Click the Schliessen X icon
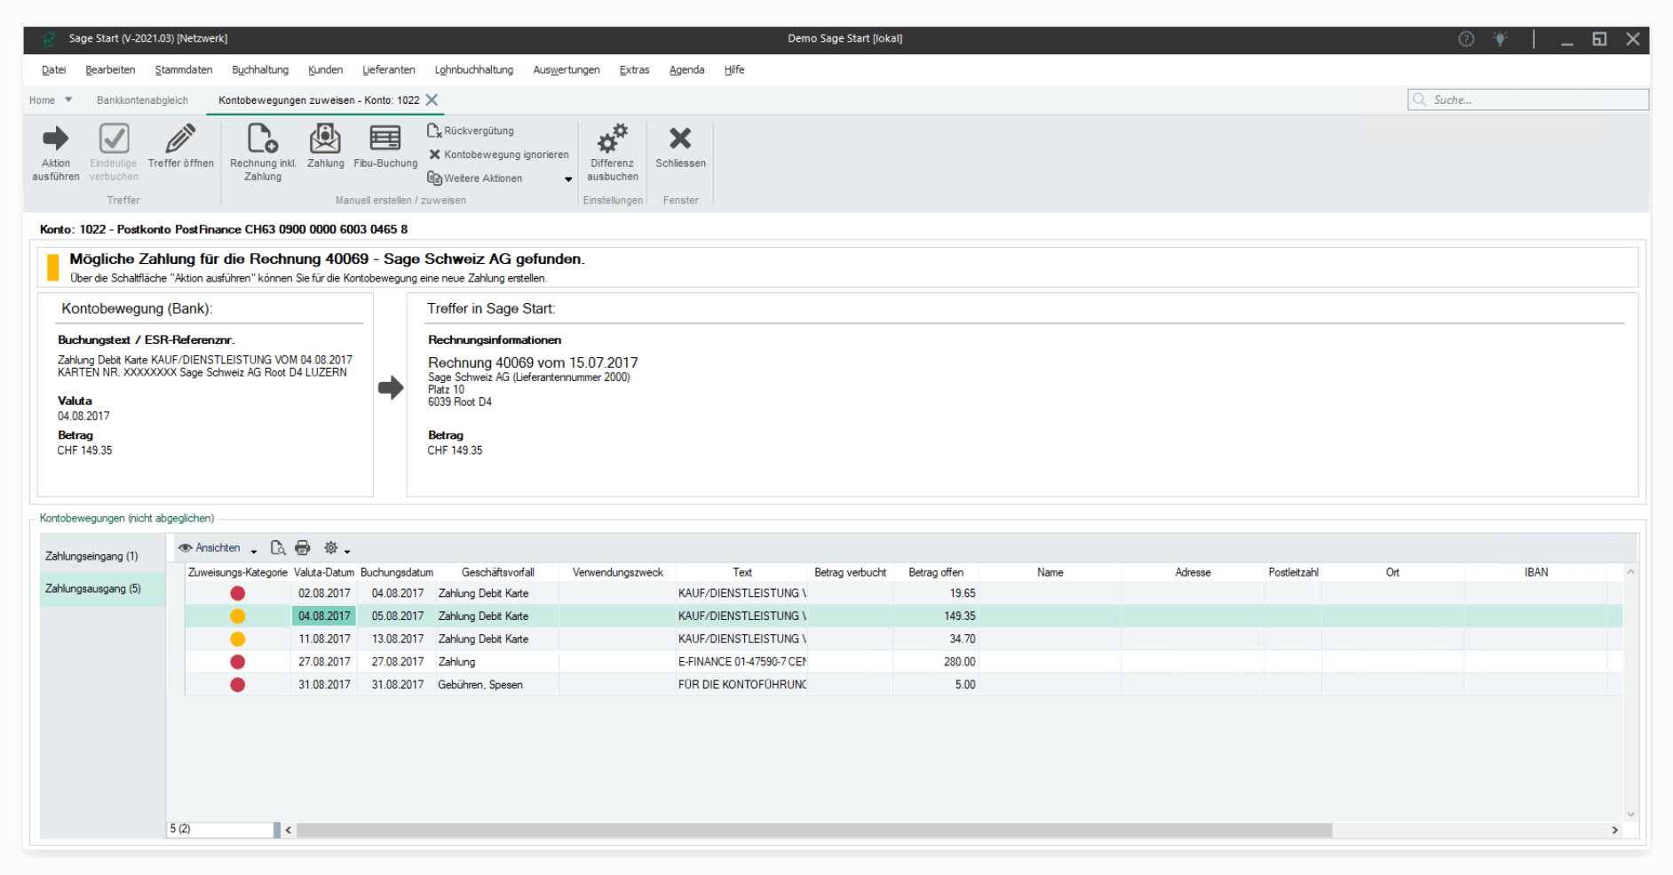Image resolution: width=1673 pixels, height=875 pixels. (x=680, y=138)
